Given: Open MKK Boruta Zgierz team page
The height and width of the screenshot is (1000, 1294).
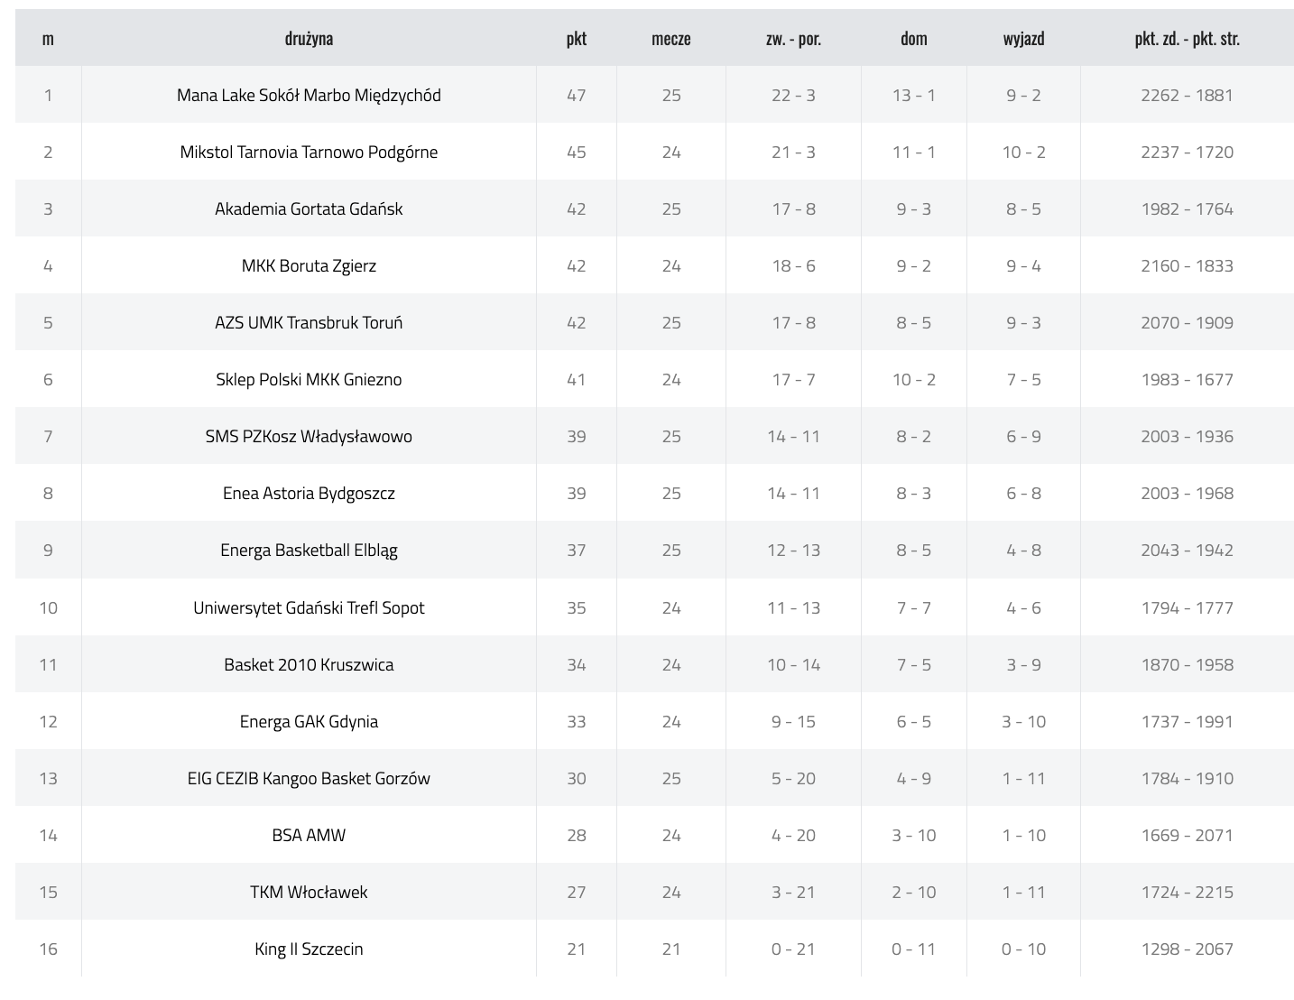Looking at the screenshot, I should click(x=309, y=265).
